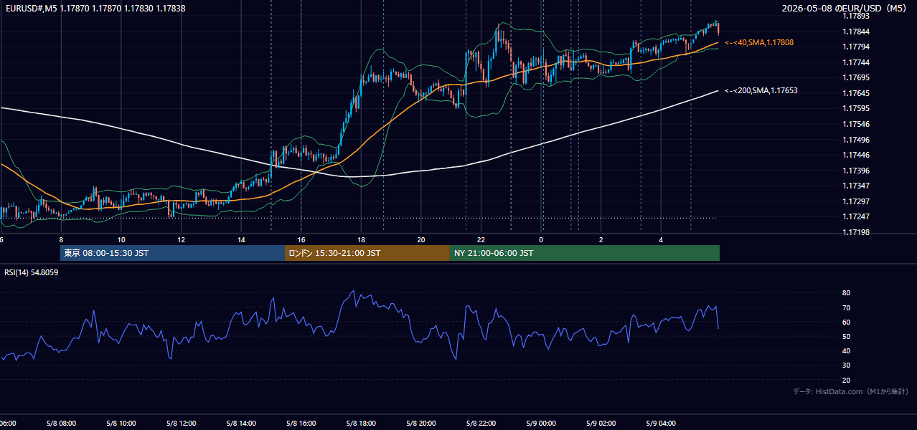Click the 5/8 16:00 bottom time label
This screenshot has height=430, width=917.
301,423
